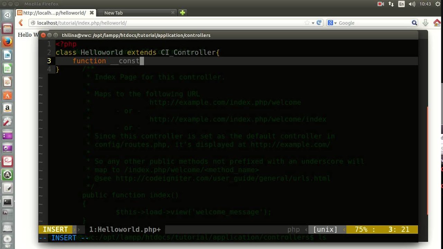The height and width of the screenshot is (249, 443).
Task: Open the text editor launcher icon
Action: tap(7, 188)
